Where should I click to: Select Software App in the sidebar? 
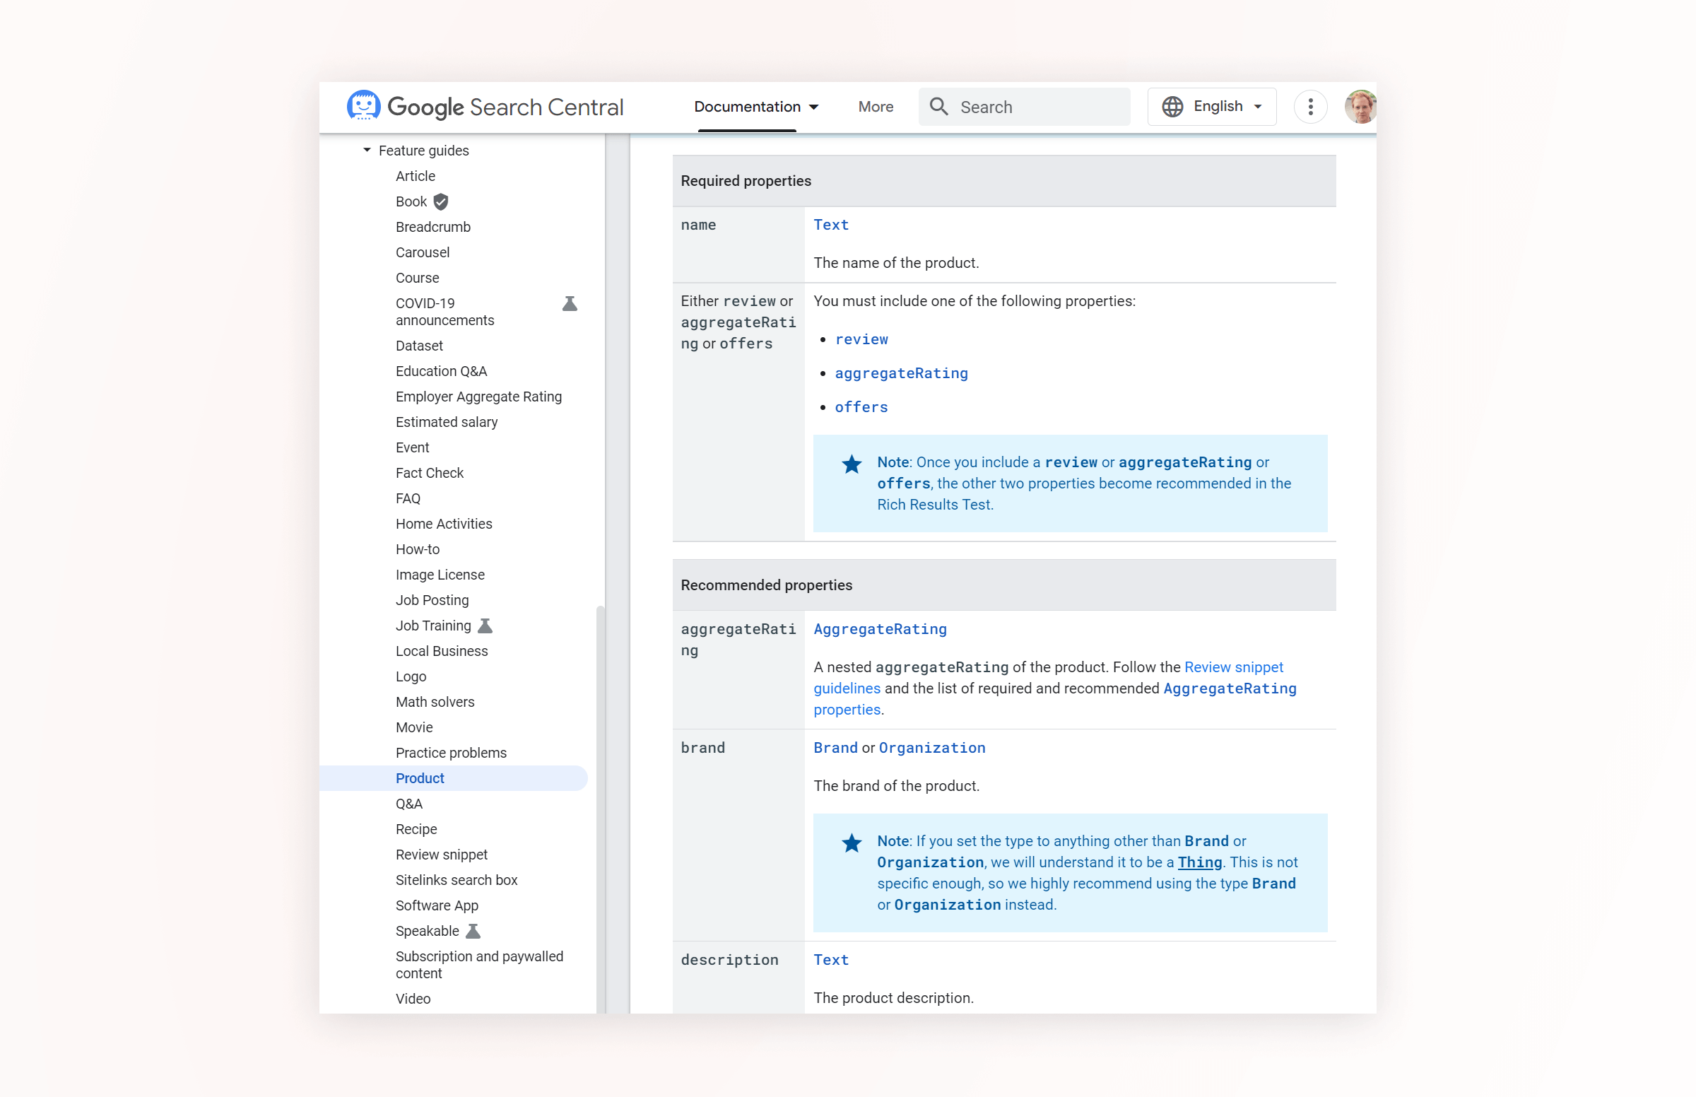pyautogui.click(x=437, y=905)
